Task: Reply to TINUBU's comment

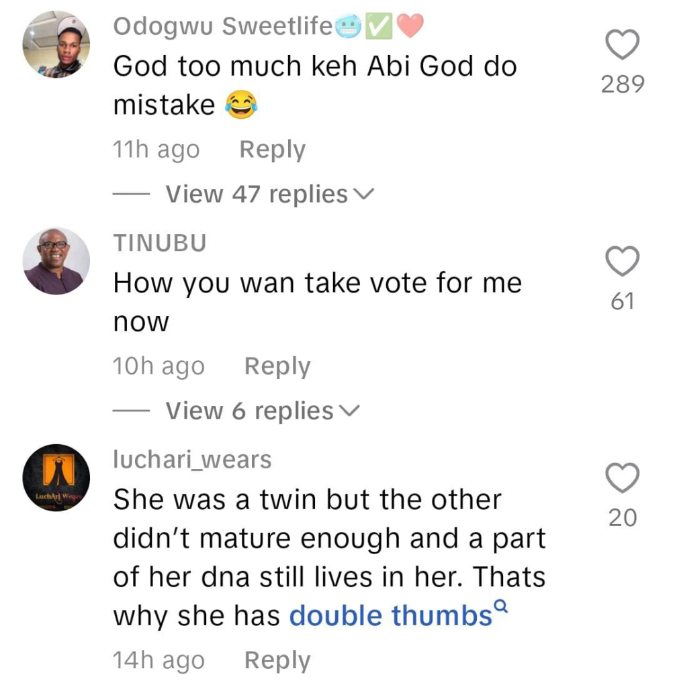Action: pos(277,366)
